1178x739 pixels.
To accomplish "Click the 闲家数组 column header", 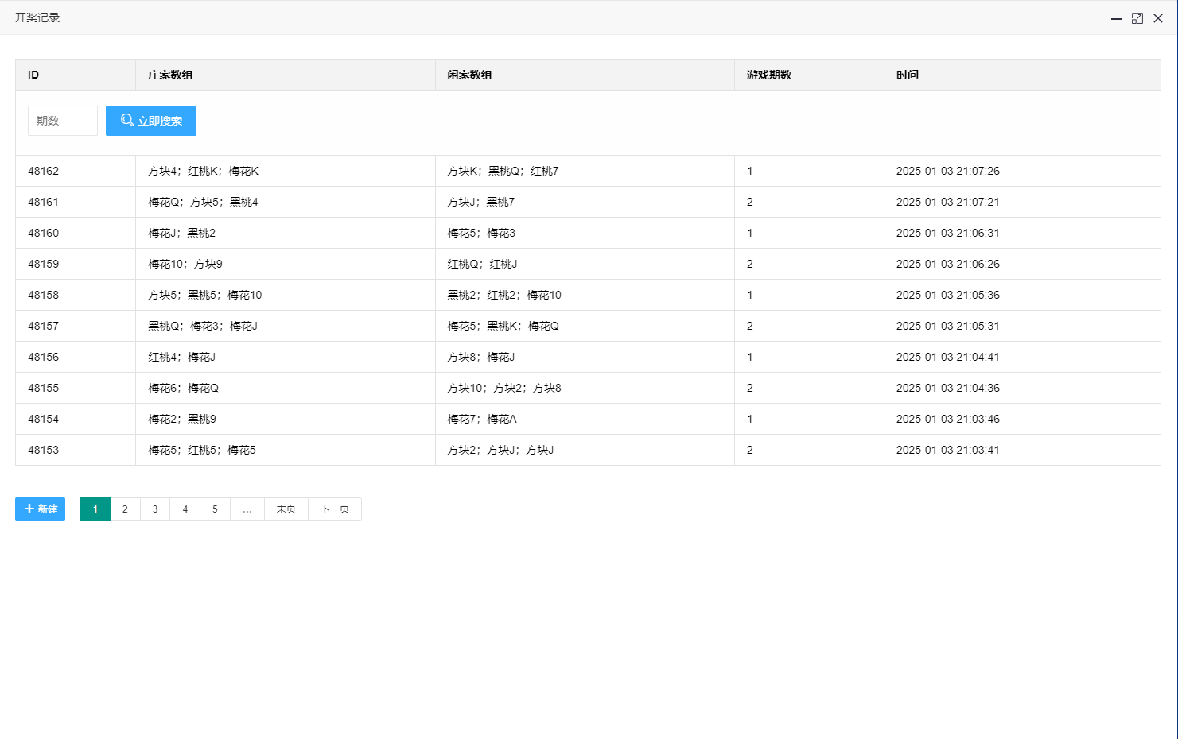I will (x=469, y=75).
